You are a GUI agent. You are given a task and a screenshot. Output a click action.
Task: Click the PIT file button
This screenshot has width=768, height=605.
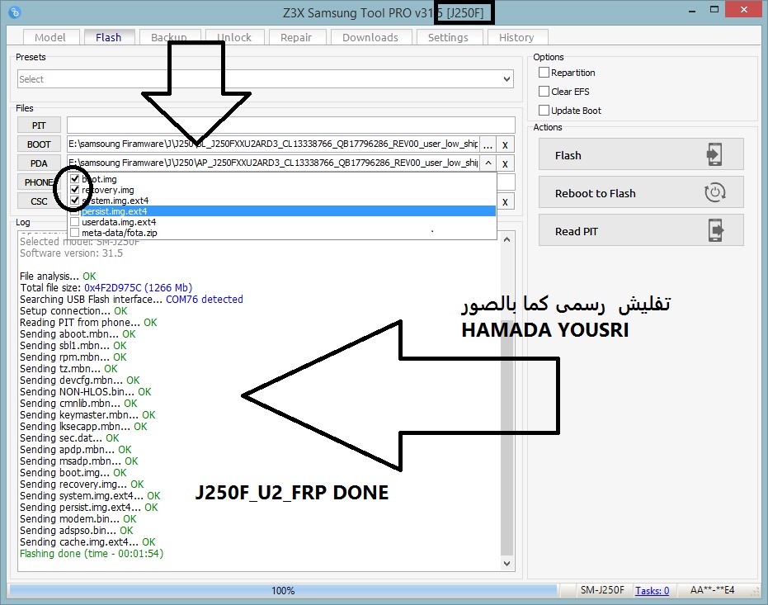(x=40, y=125)
